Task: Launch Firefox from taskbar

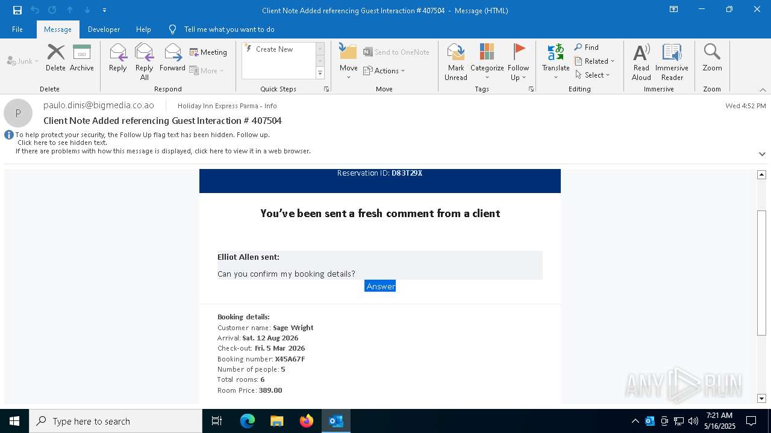Action: click(307, 421)
